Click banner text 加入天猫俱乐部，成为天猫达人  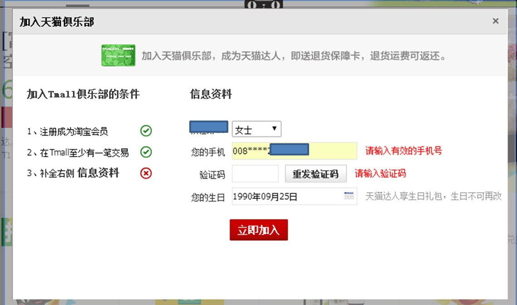click(211, 56)
